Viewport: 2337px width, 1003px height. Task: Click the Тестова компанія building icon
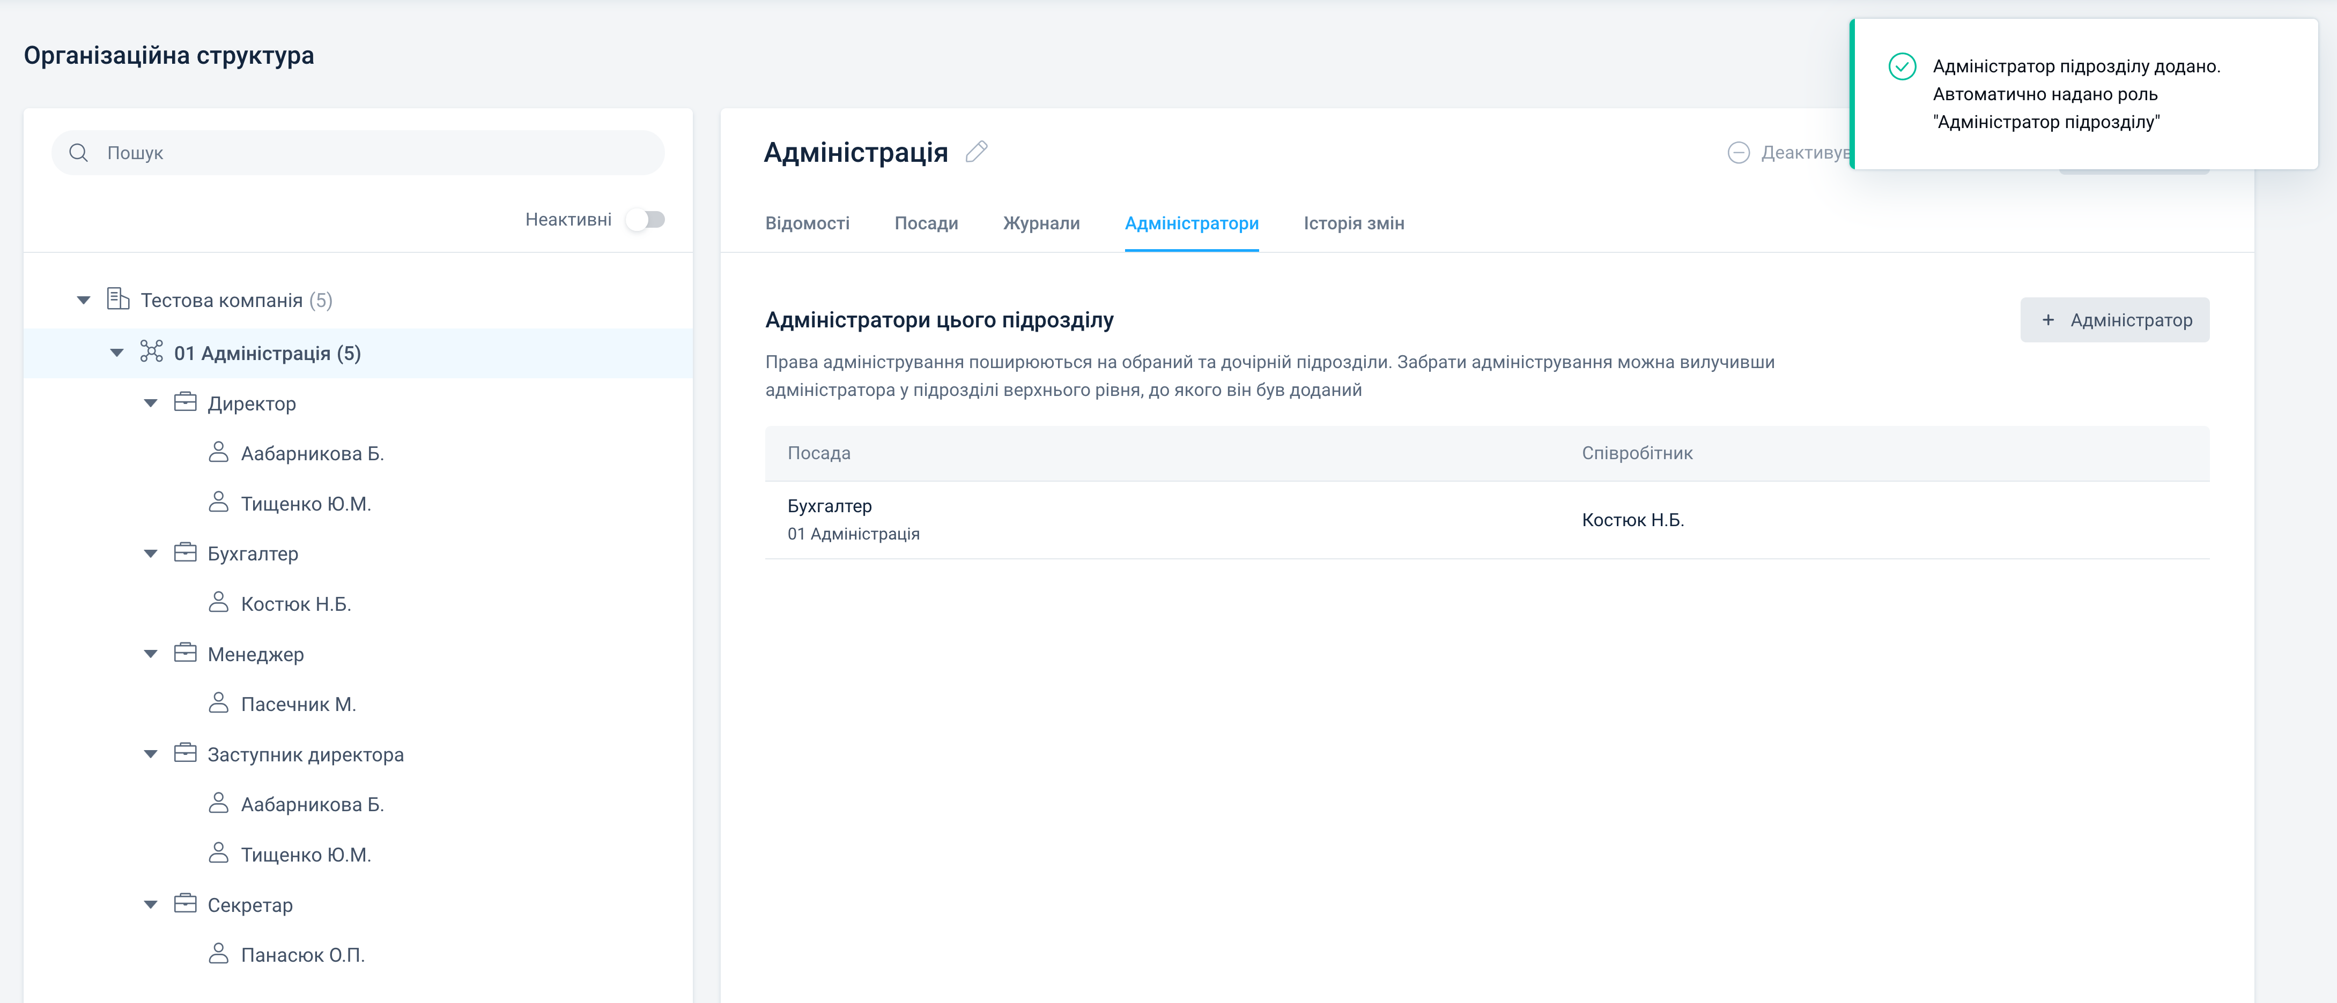[118, 299]
